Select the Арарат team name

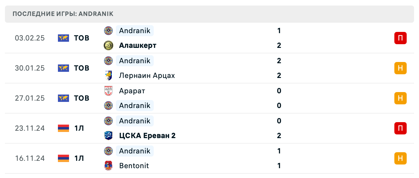pos(132,91)
